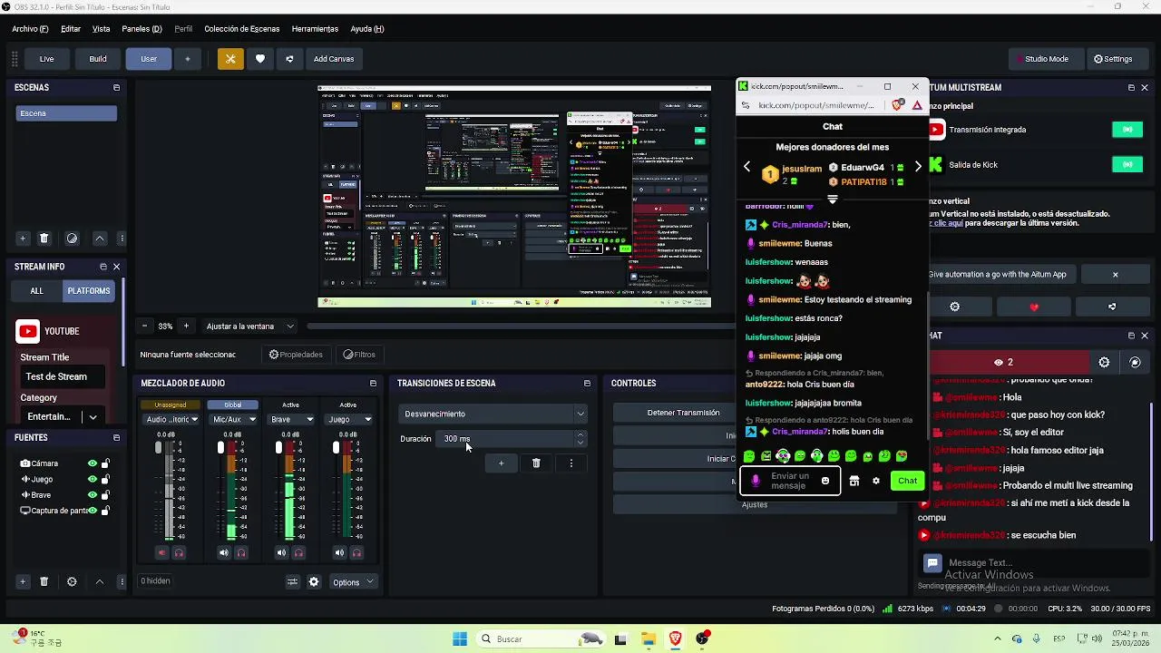The height and width of the screenshot is (653, 1161).
Task: Click Add Canvas button
Action: (x=334, y=59)
